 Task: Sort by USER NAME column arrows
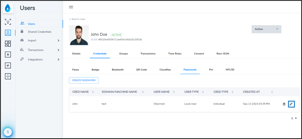click(x=174, y=92)
